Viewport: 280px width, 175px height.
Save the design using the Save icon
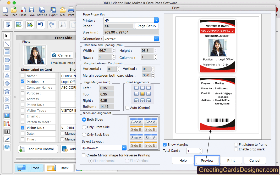coord(32,12)
